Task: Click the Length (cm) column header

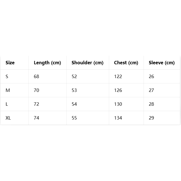Action: pyautogui.click(x=47, y=63)
